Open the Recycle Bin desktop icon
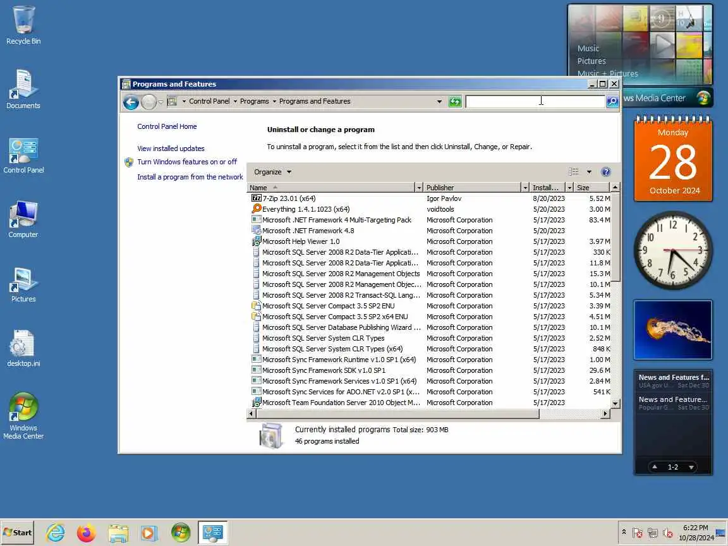 click(x=23, y=25)
